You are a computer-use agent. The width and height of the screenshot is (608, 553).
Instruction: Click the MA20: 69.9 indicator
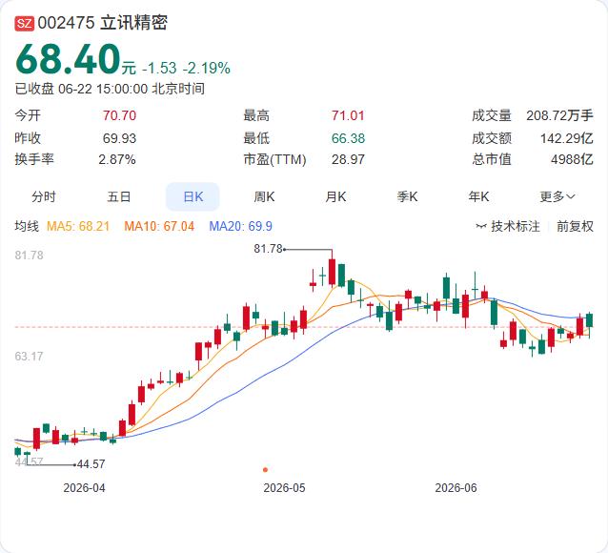point(240,226)
